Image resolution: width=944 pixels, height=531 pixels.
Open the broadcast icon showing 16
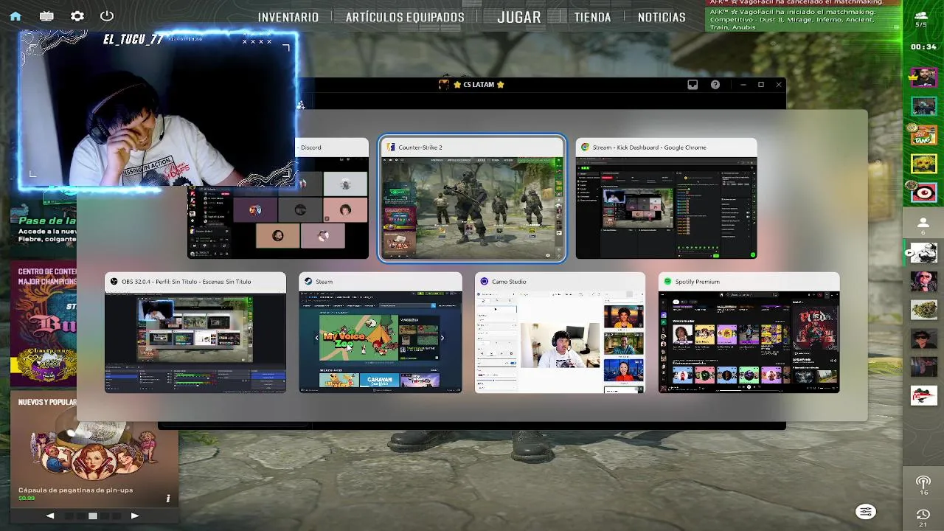(923, 485)
